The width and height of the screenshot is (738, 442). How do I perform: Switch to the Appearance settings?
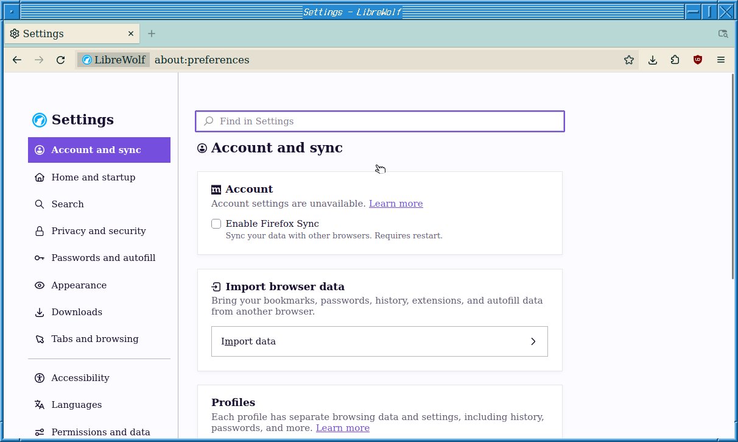click(99, 285)
